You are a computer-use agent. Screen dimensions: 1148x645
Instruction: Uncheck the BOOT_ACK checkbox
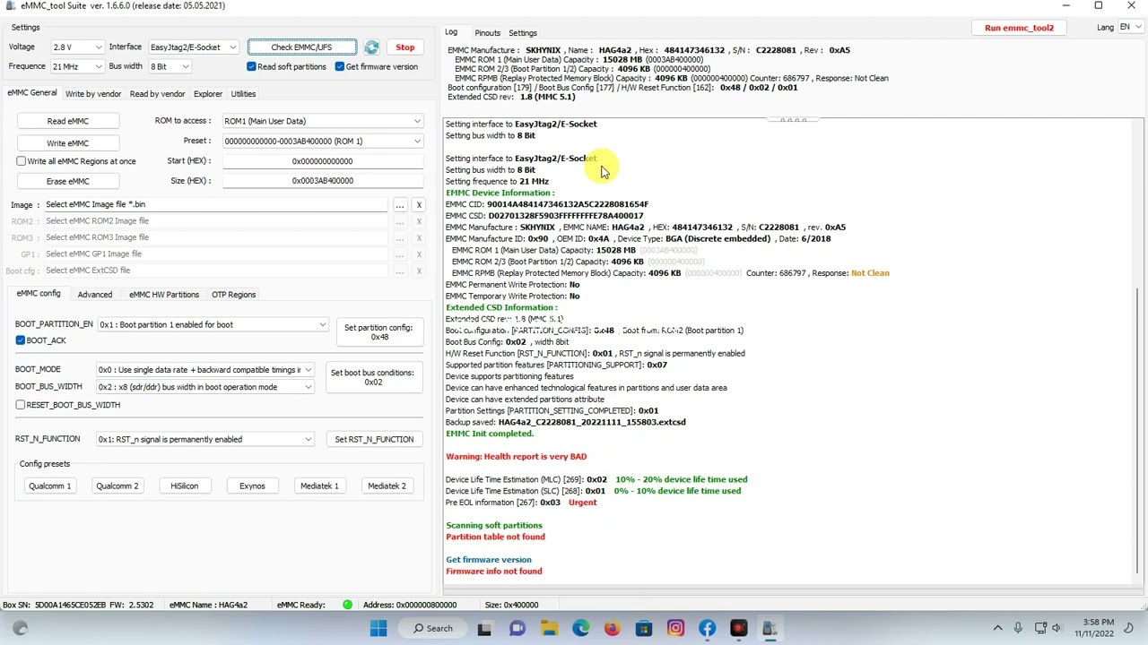pos(21,340)
